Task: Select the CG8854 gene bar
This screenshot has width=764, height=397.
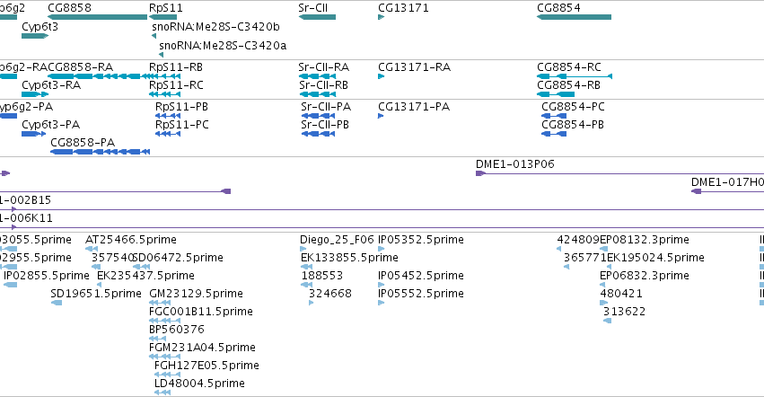Action: (x=574, y=17)
